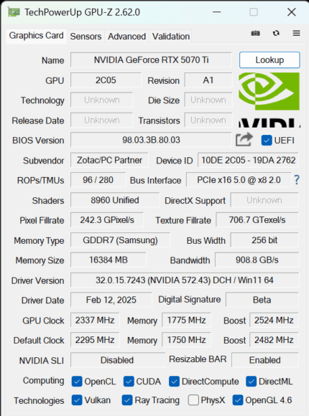309x416 pixels.
Task: Open the Validation tab
Action: (171, 37)
